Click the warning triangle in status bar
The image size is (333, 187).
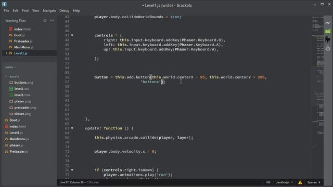pos(300,182)
